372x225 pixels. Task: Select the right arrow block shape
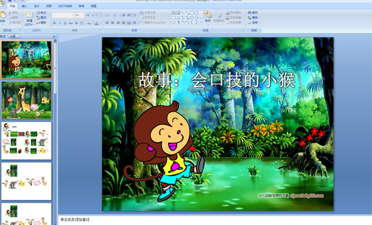[x=192, y=17]
